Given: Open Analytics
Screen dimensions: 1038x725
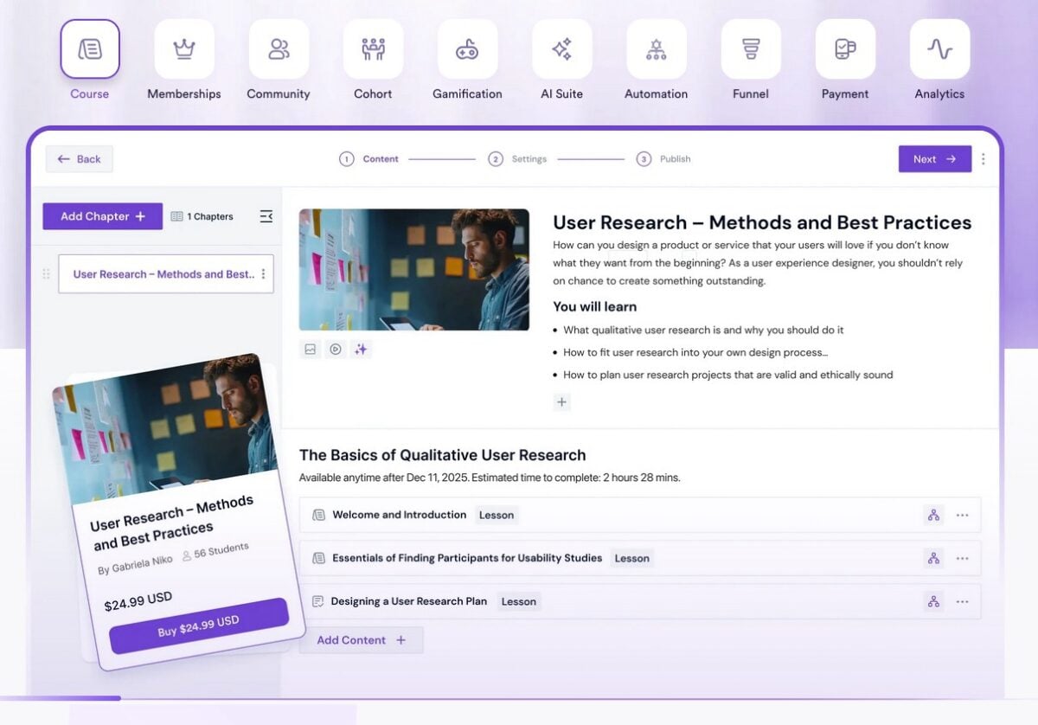Looking at the screenshot, I should coord(939,49).
